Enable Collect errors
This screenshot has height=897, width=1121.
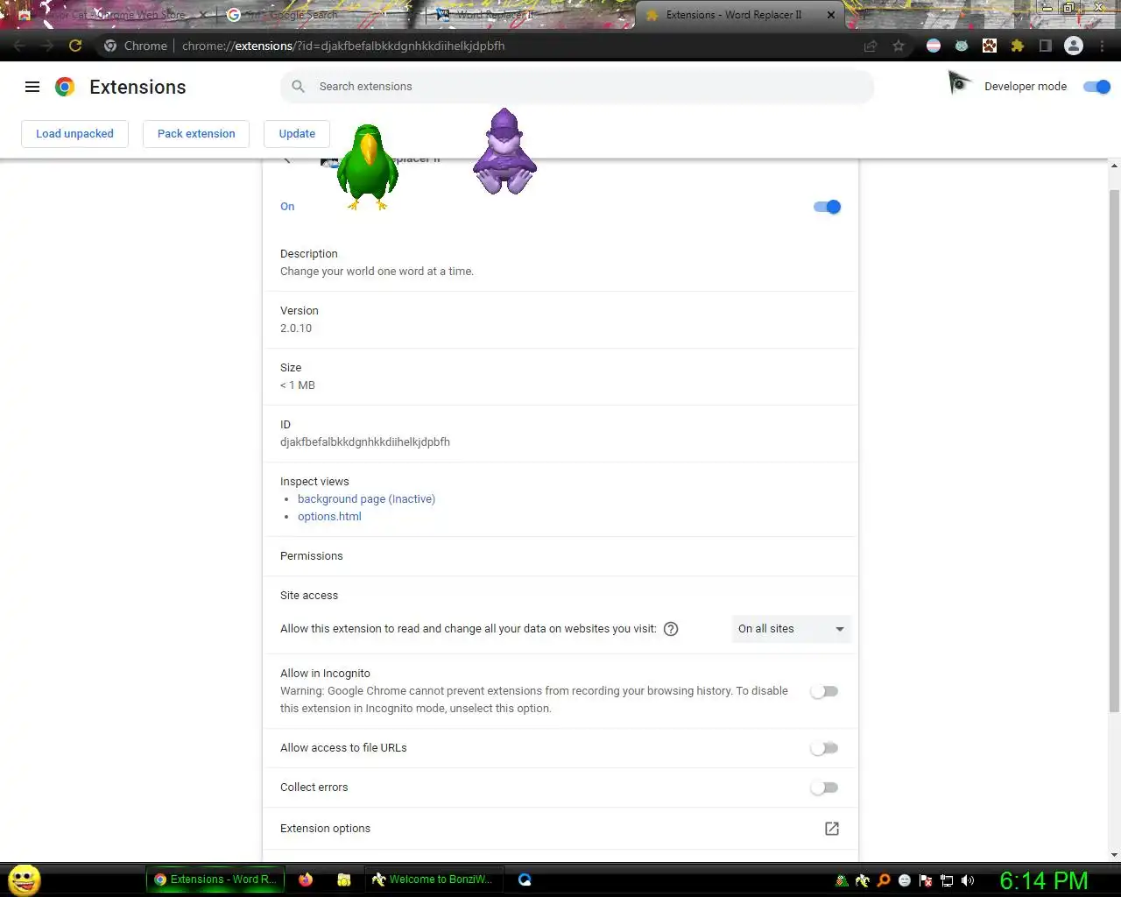point(824,788)
